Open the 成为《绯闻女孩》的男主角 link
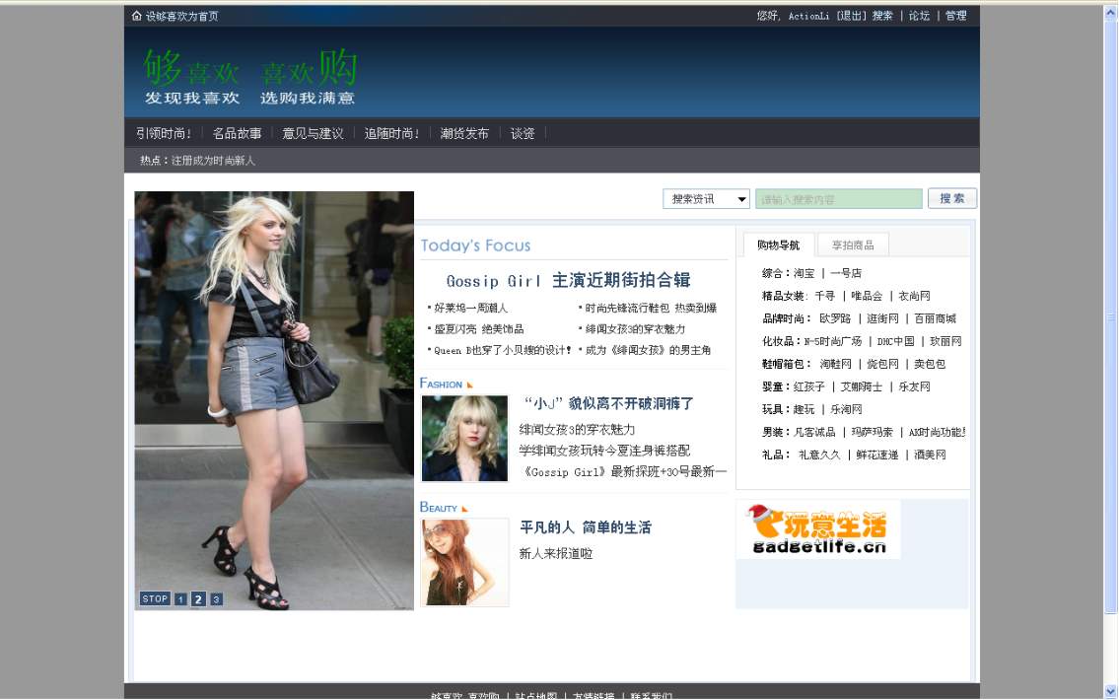Viewport: 1119px width, 700px height. (x=648, y=350)
